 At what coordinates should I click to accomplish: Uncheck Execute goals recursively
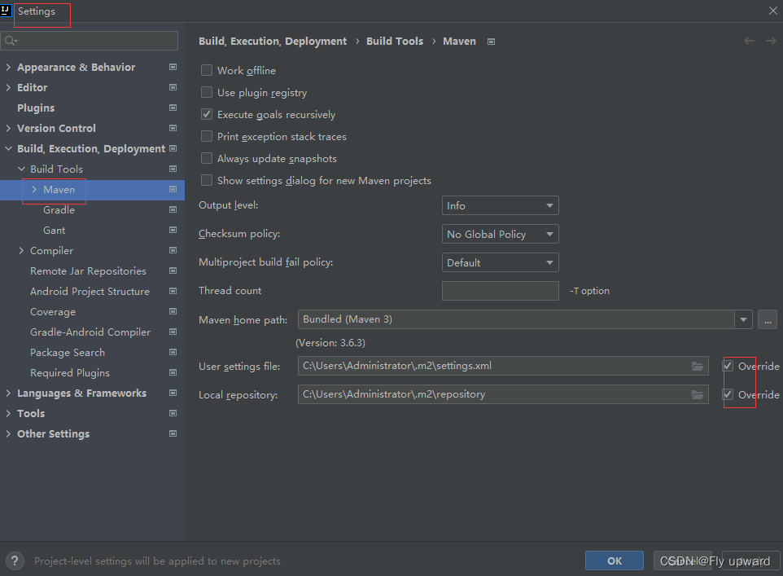[207, 115]
